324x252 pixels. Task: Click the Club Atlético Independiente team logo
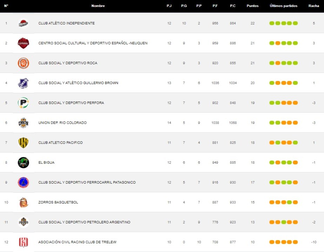click(23, 23)
